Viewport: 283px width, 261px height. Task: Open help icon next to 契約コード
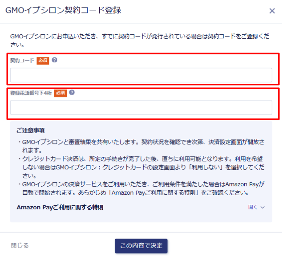click(x=54, y=60)
